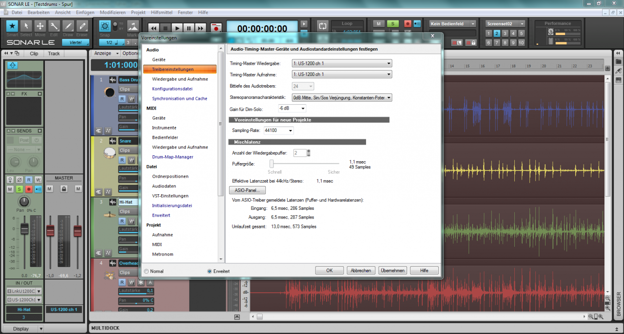Click global Solo S button in toolbar
Viewport: 624px width, 334px height.
[x=393, y=23]
